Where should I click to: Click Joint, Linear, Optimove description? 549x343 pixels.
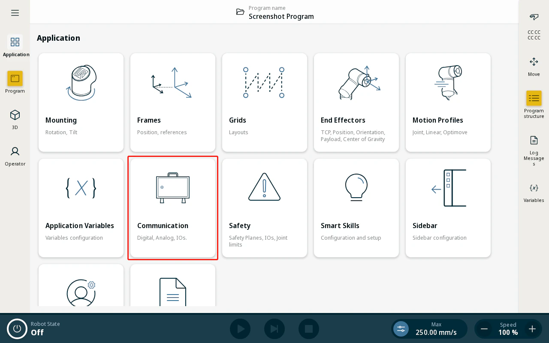pyautogui.click(x=440, y=132)
